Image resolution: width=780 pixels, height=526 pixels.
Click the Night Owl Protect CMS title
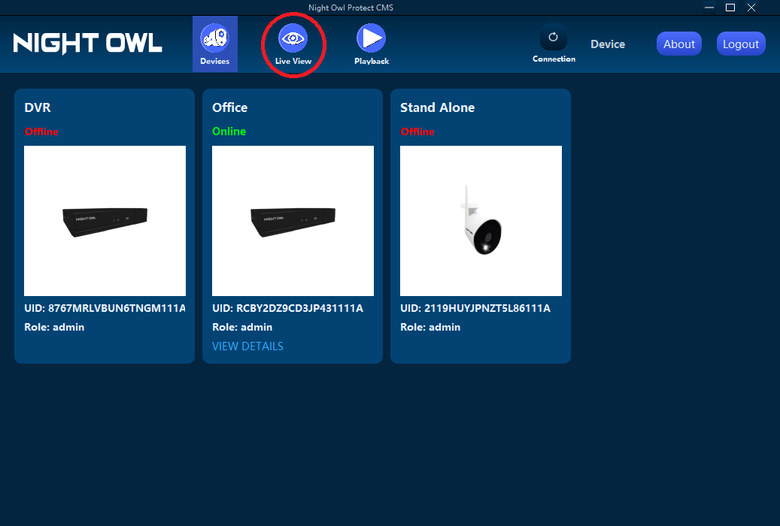tap(351, 8)
